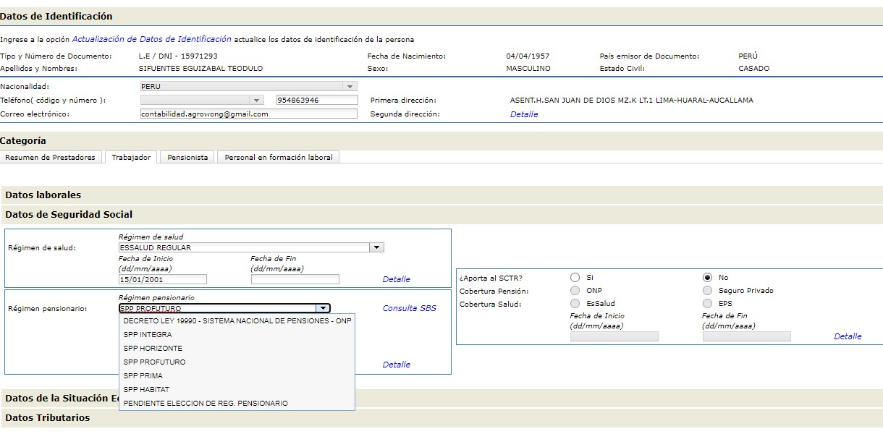Viewport: 883px width, 434px height.
Task: Open the Régimen de salud dropdown
Action: pos(250,247)
